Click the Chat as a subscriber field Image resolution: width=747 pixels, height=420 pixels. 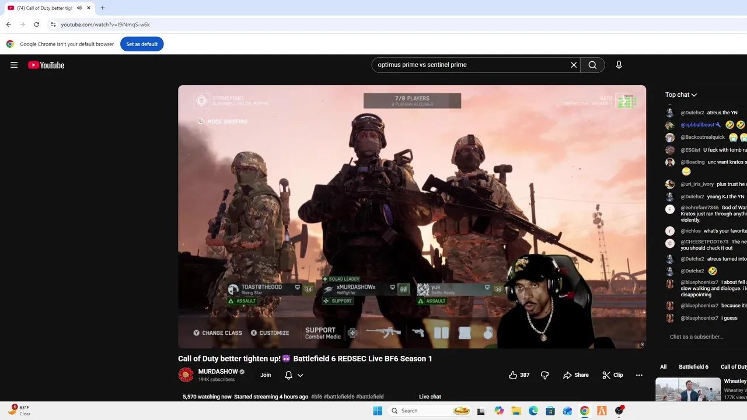point(696,337)
